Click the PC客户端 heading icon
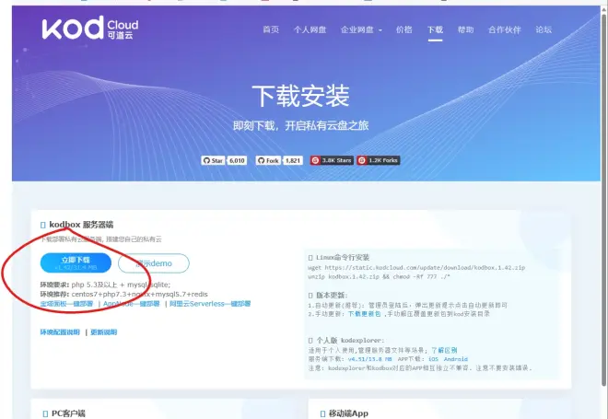Image resolution: width=608 pixels, height=419 pixels. [x=45, y=414]
